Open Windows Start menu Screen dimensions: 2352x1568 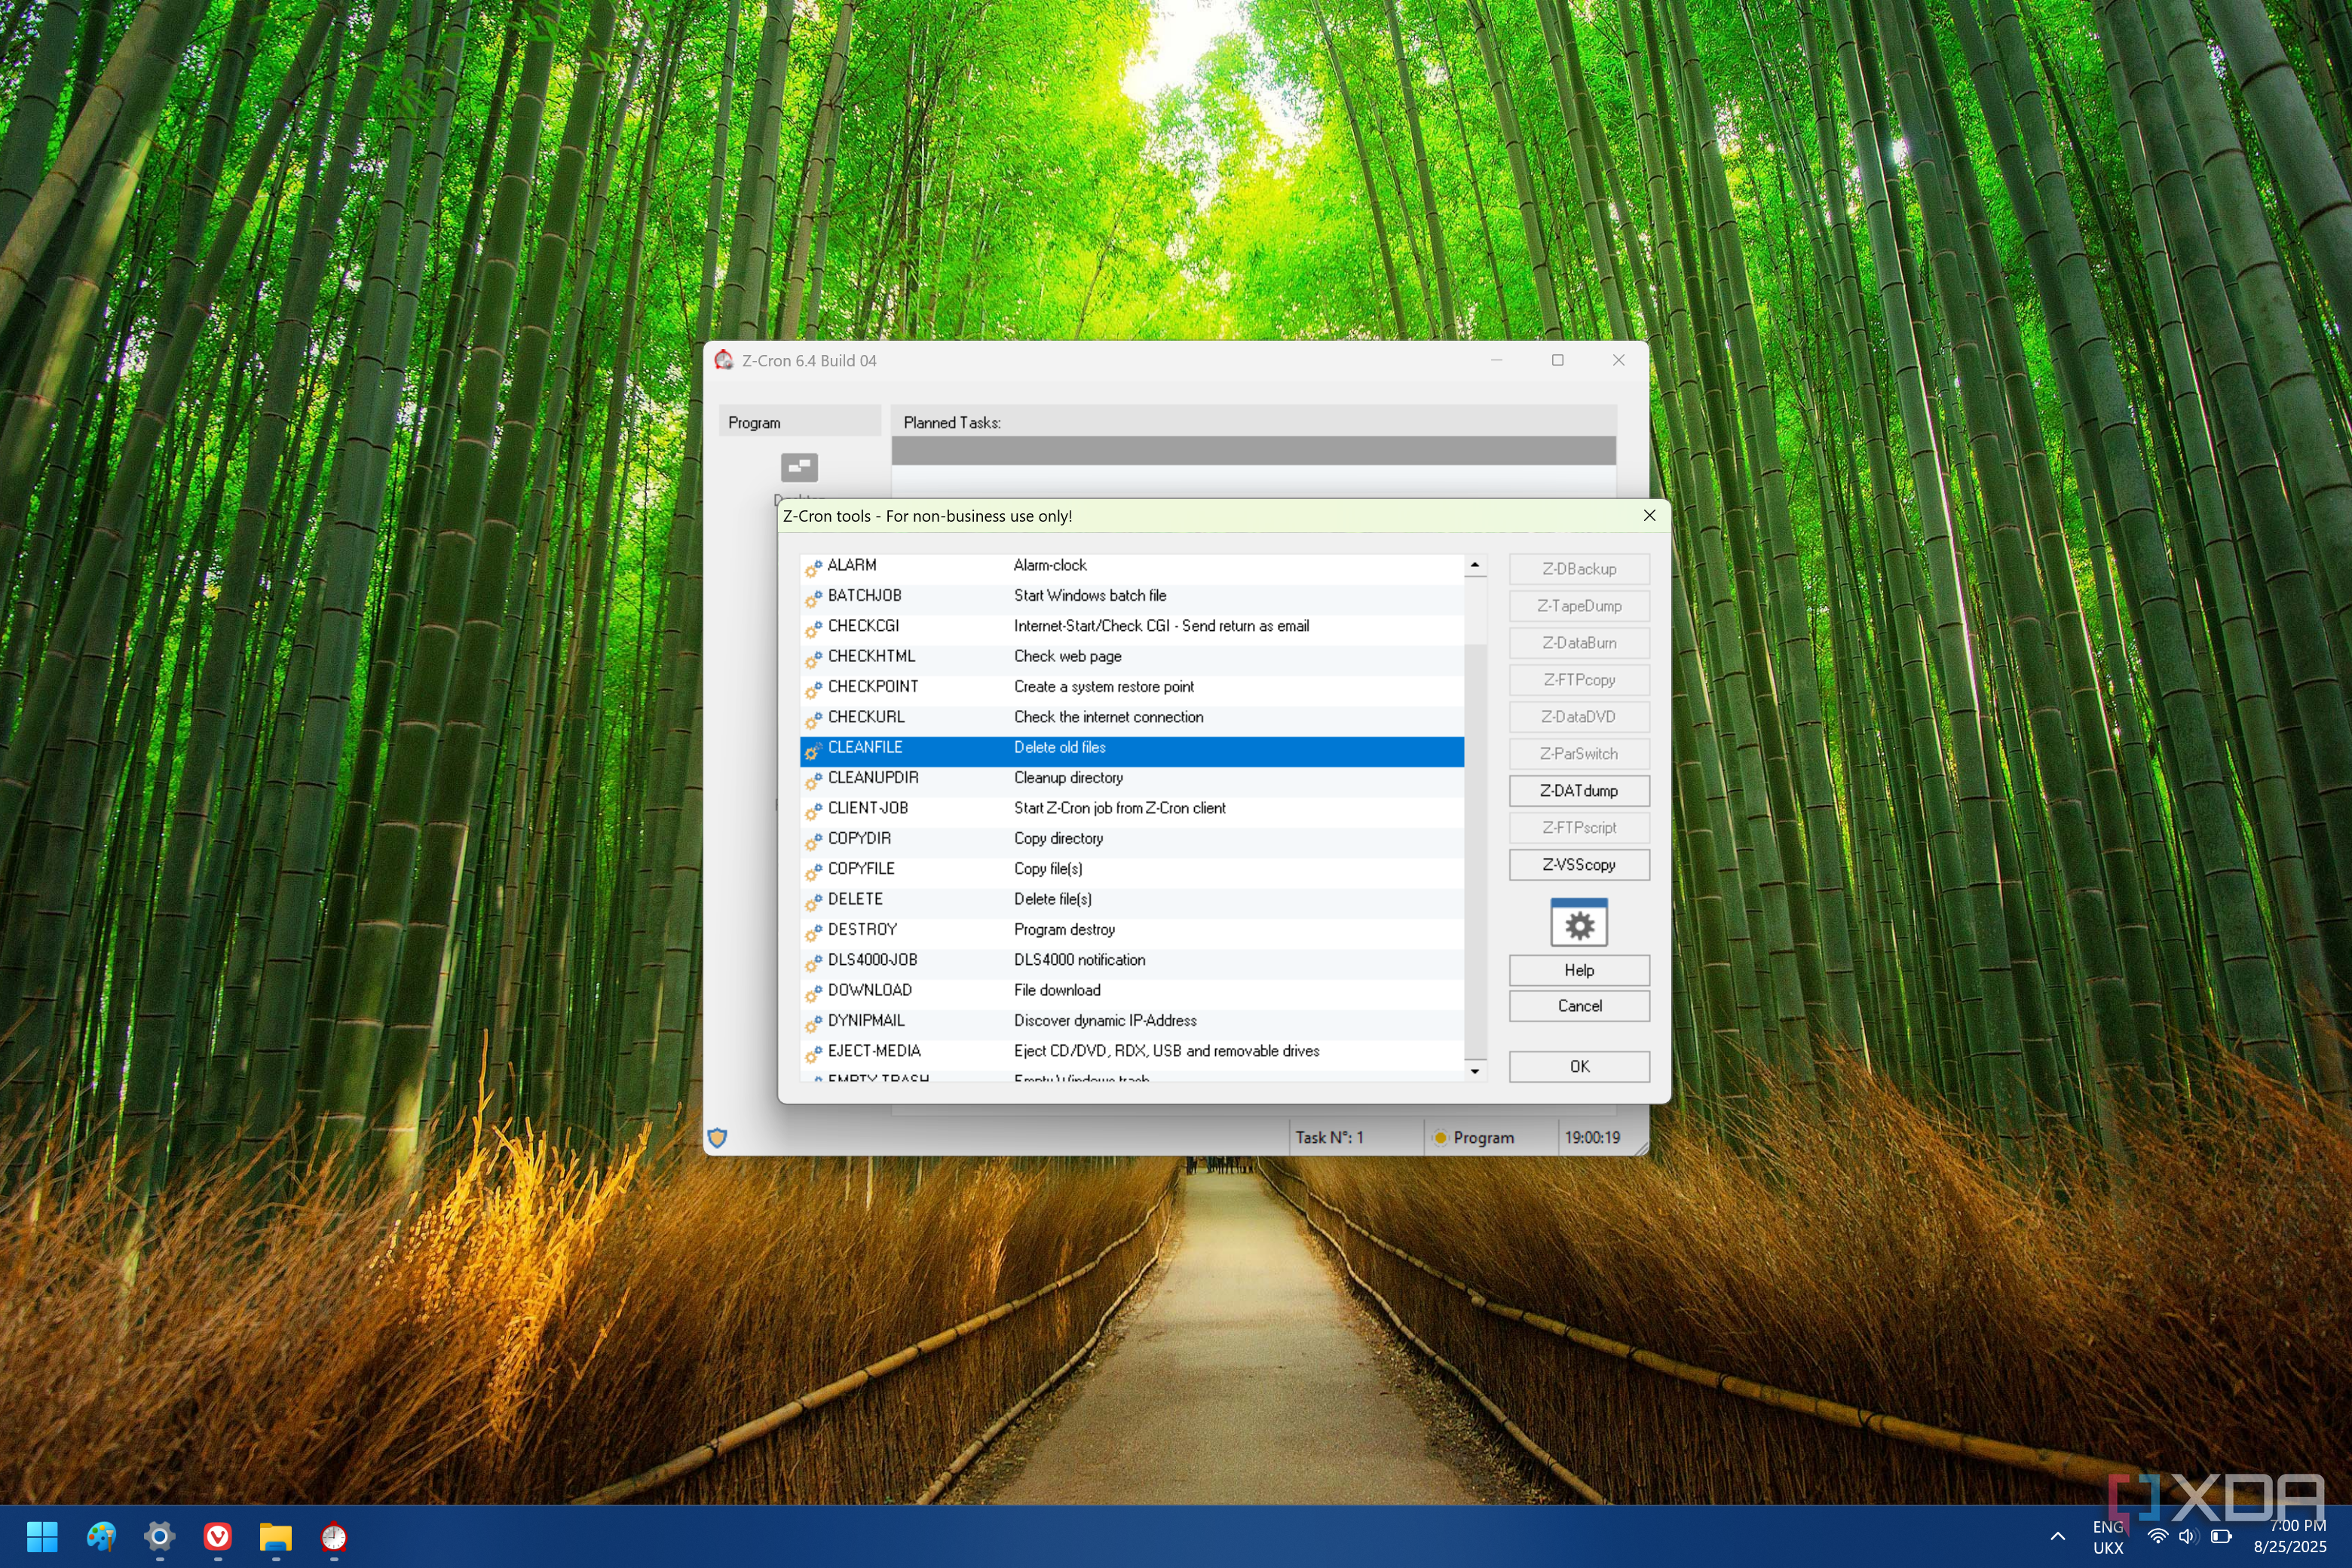click(42, 1536)
